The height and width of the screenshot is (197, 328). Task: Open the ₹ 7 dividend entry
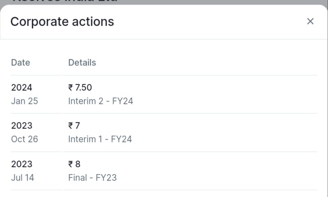tap(74, 126)
